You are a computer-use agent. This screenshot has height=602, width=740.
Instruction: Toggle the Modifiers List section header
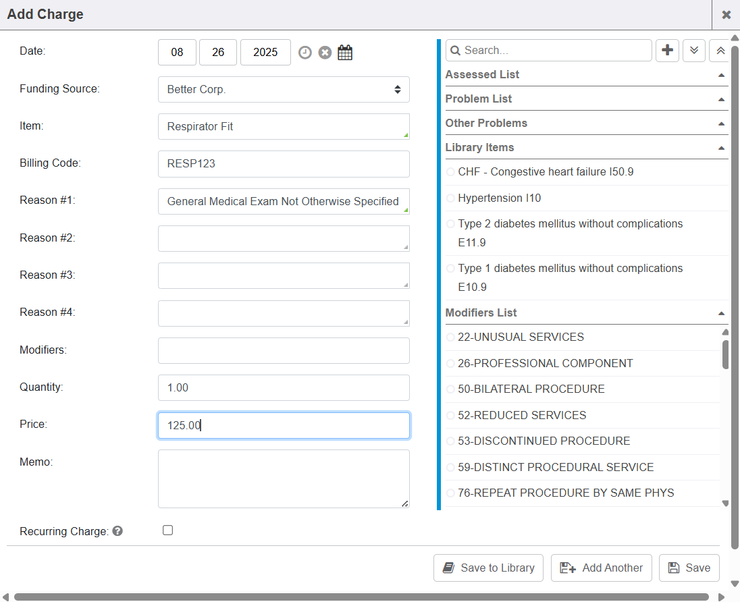721,313
